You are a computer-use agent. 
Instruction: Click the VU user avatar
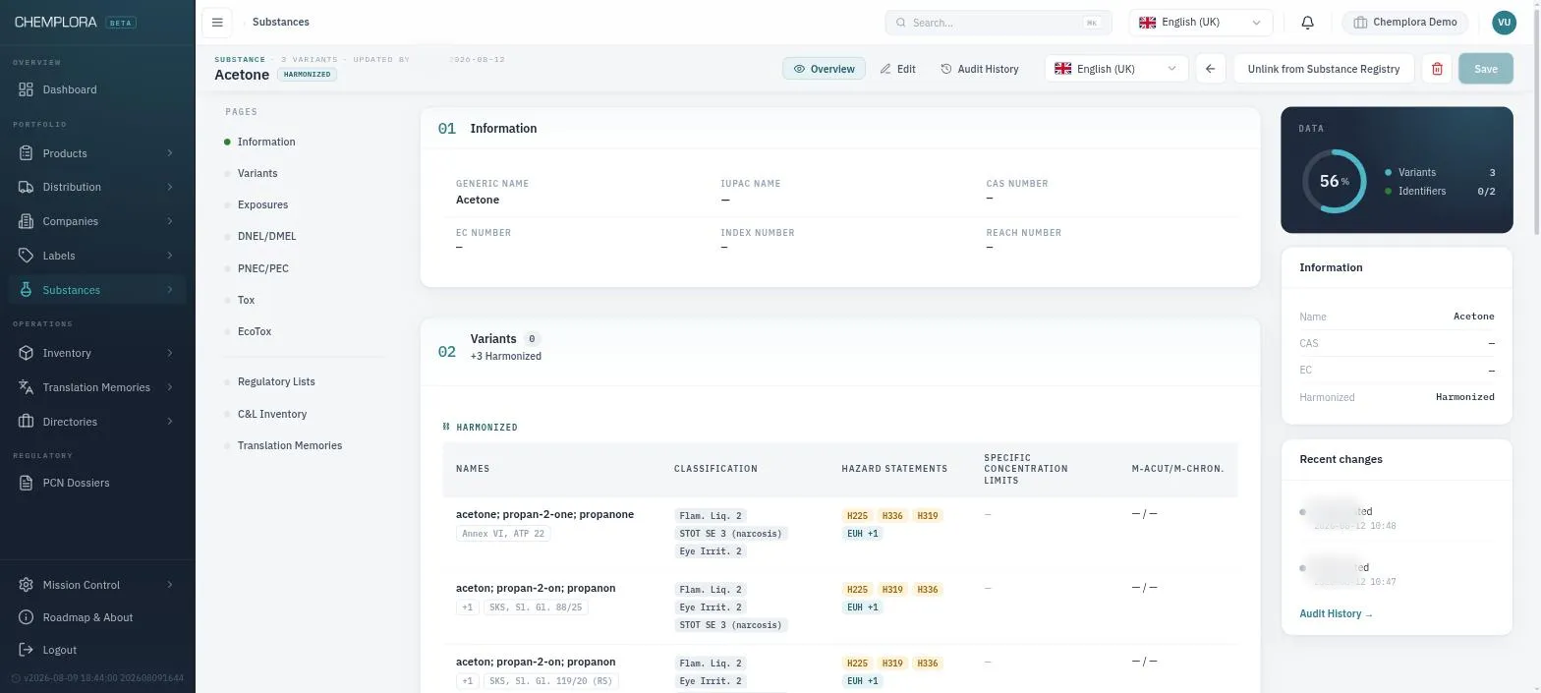[x=1504, y=23]
